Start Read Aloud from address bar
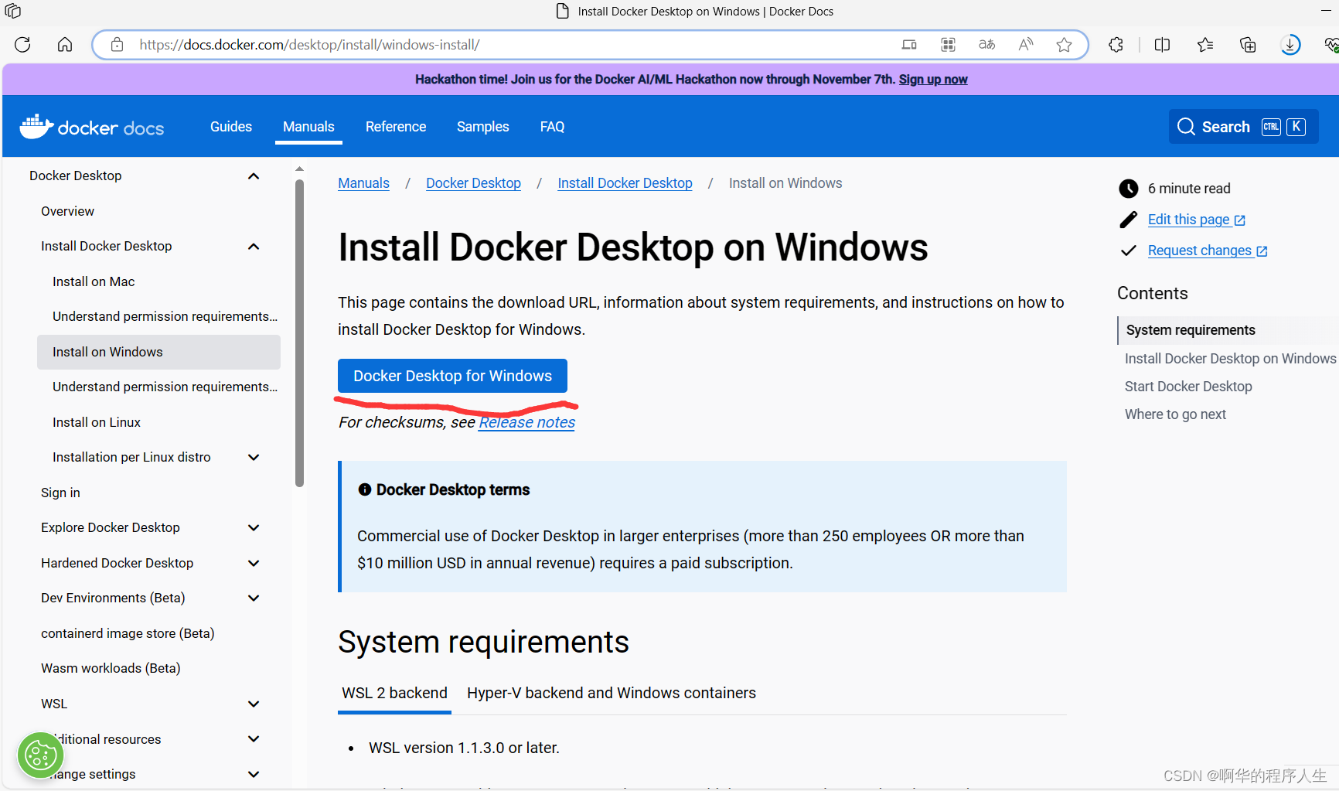 tap(1026, 45)
